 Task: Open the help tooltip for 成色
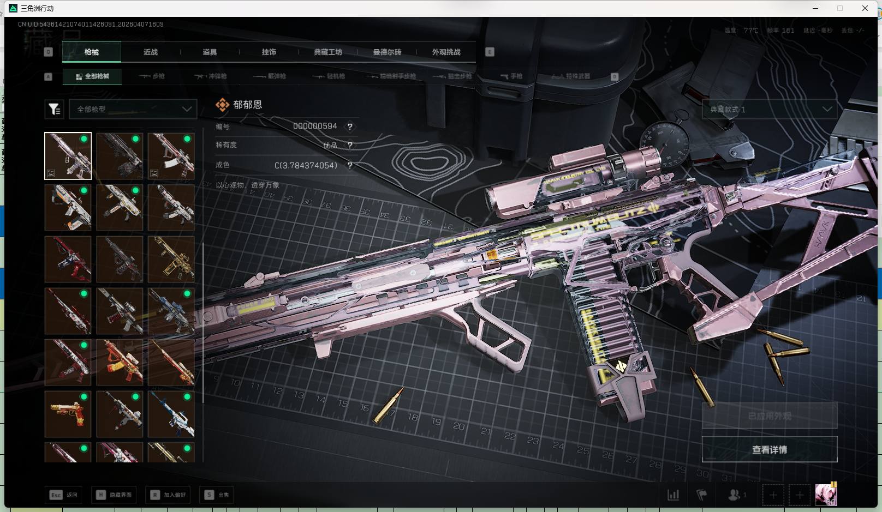(x=350, y=165)
